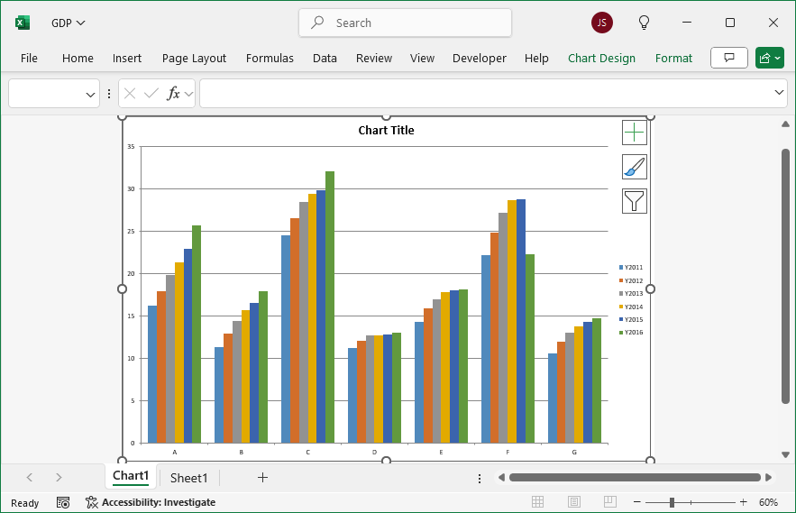
Task: Open the Insert tab
Action: tap(127, 59)
